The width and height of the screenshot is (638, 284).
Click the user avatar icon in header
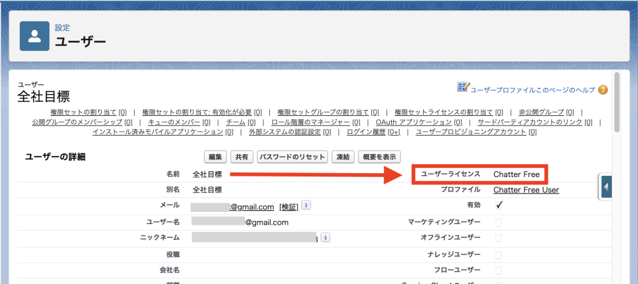pyautogui.click(x=34, y=36)
